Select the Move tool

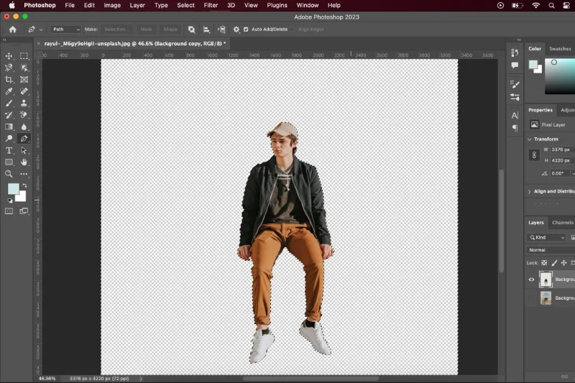point(9,56)
